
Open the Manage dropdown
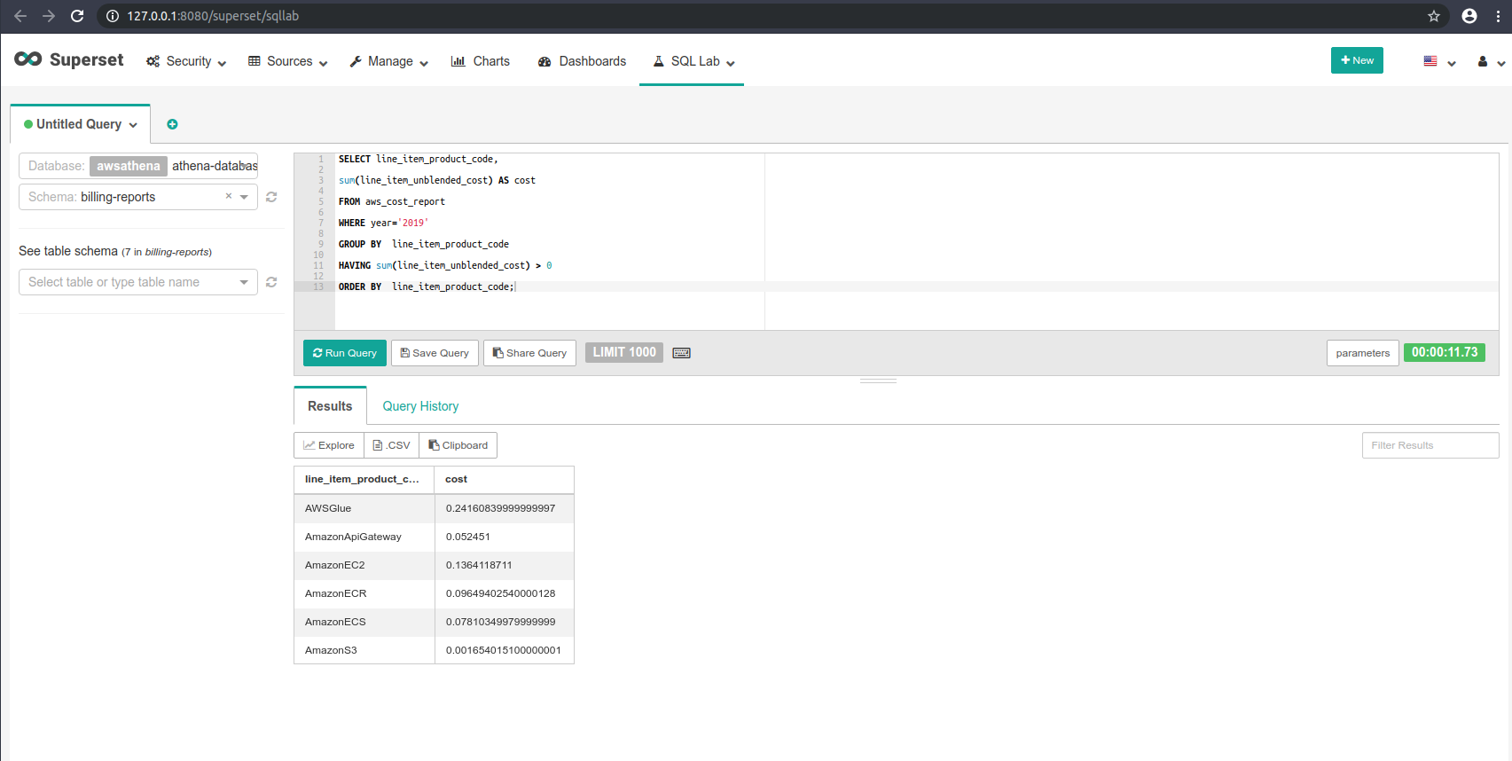tap(389, 61)
